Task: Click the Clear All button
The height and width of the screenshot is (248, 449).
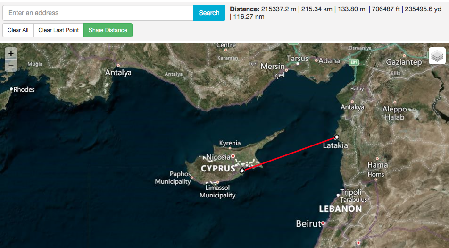Action: pyautogui.click(x=18, y=30)
